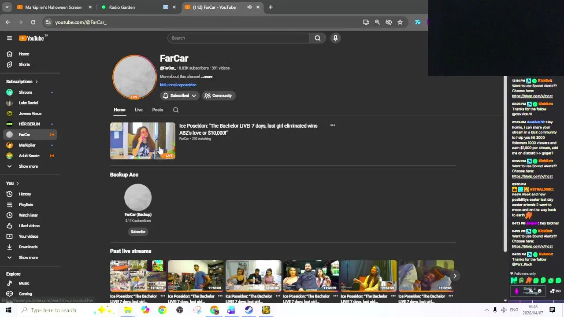
Task: Click the chat Send a message box
Action: click(x=529, y=291)
